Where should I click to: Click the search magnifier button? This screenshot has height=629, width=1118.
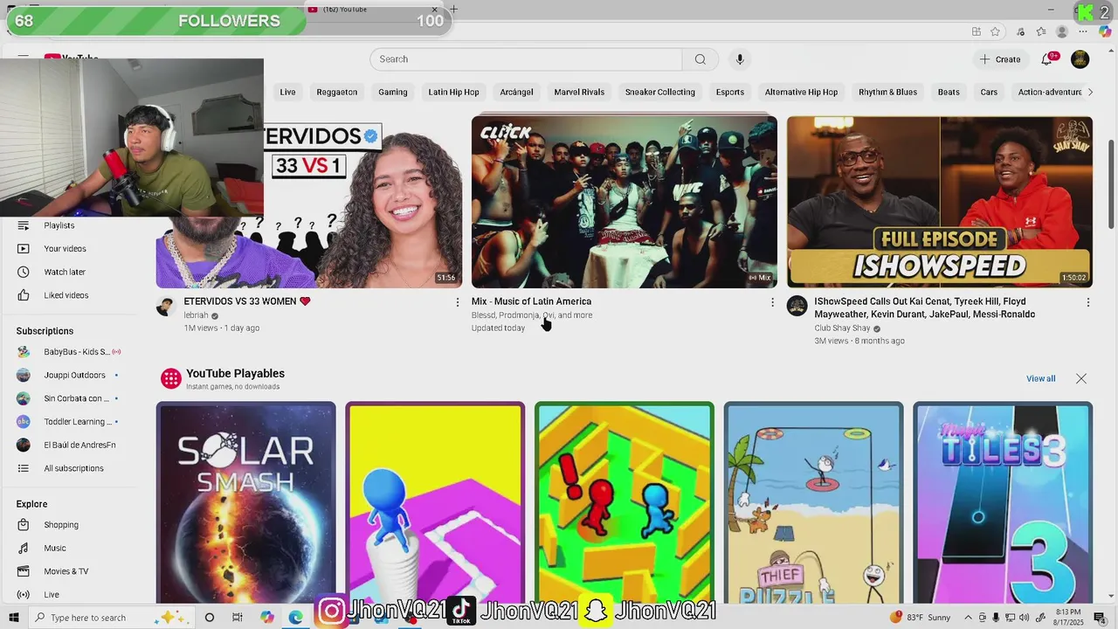(700, 59)
